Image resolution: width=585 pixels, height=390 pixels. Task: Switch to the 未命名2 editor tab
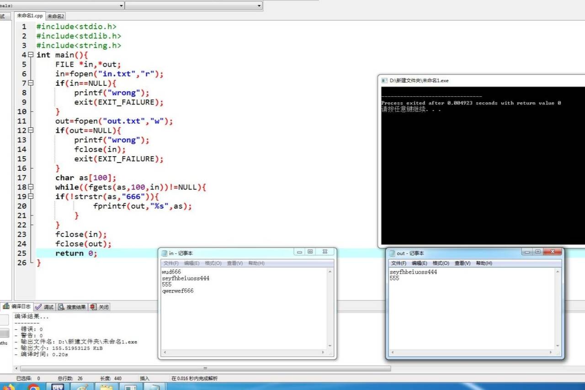pos(56,16)
